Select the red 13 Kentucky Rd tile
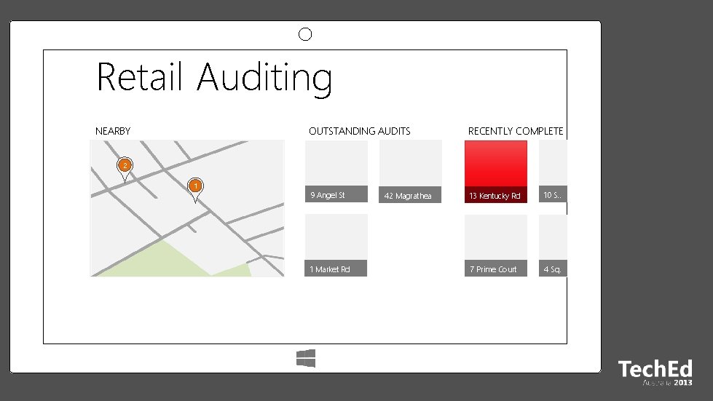Screen dimensions: 713x401 (496, 172)
